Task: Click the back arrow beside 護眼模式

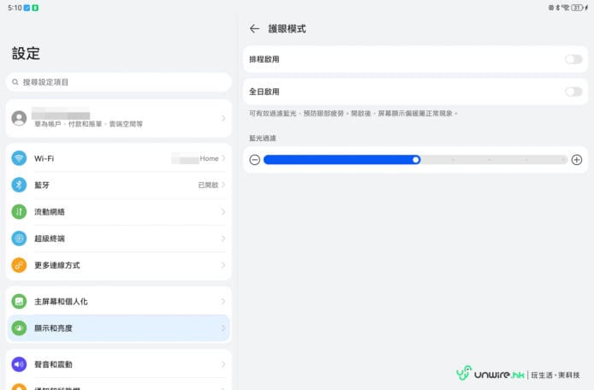Action: 254,29
